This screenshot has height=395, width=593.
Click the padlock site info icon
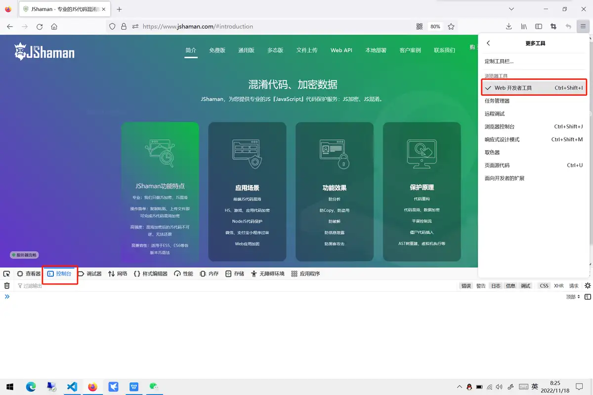[x=123, y=27]
